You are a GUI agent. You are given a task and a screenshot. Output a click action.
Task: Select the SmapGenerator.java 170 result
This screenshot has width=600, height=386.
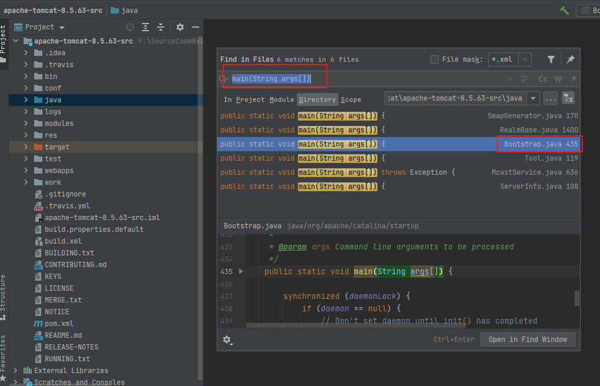pos(399,116)
